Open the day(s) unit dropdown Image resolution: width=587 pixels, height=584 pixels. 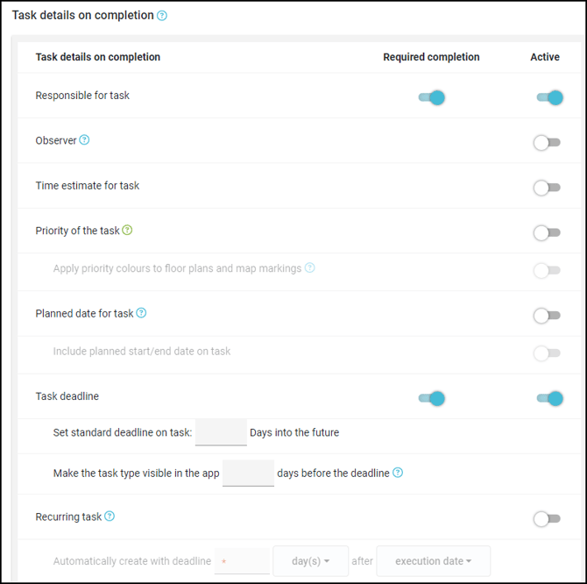pos(312,561)
